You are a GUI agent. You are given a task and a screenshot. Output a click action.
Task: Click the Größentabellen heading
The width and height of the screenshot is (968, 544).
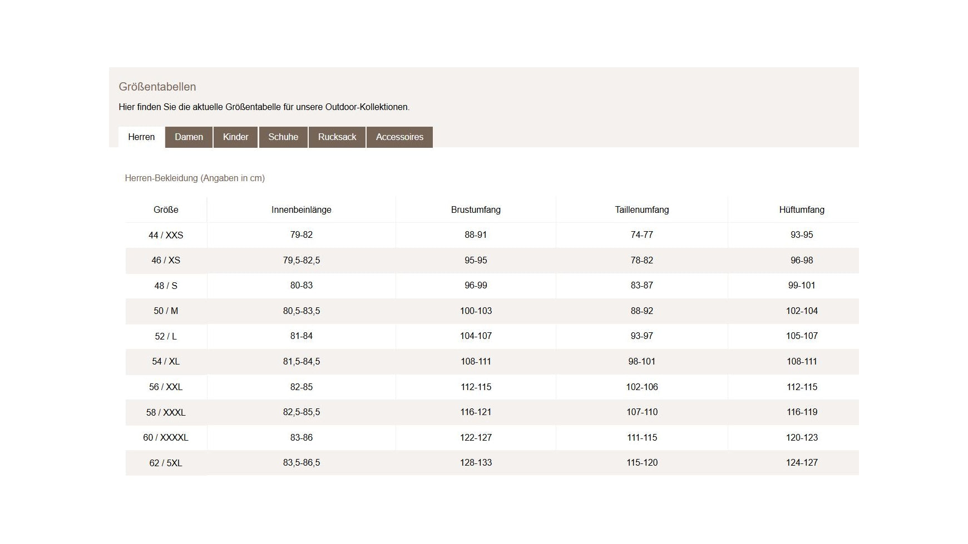coord(157,87)
